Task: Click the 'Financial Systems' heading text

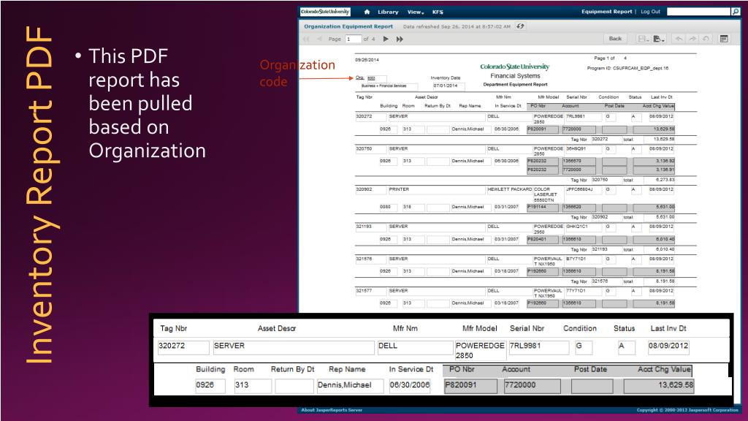Action: (x=515, y=76)
